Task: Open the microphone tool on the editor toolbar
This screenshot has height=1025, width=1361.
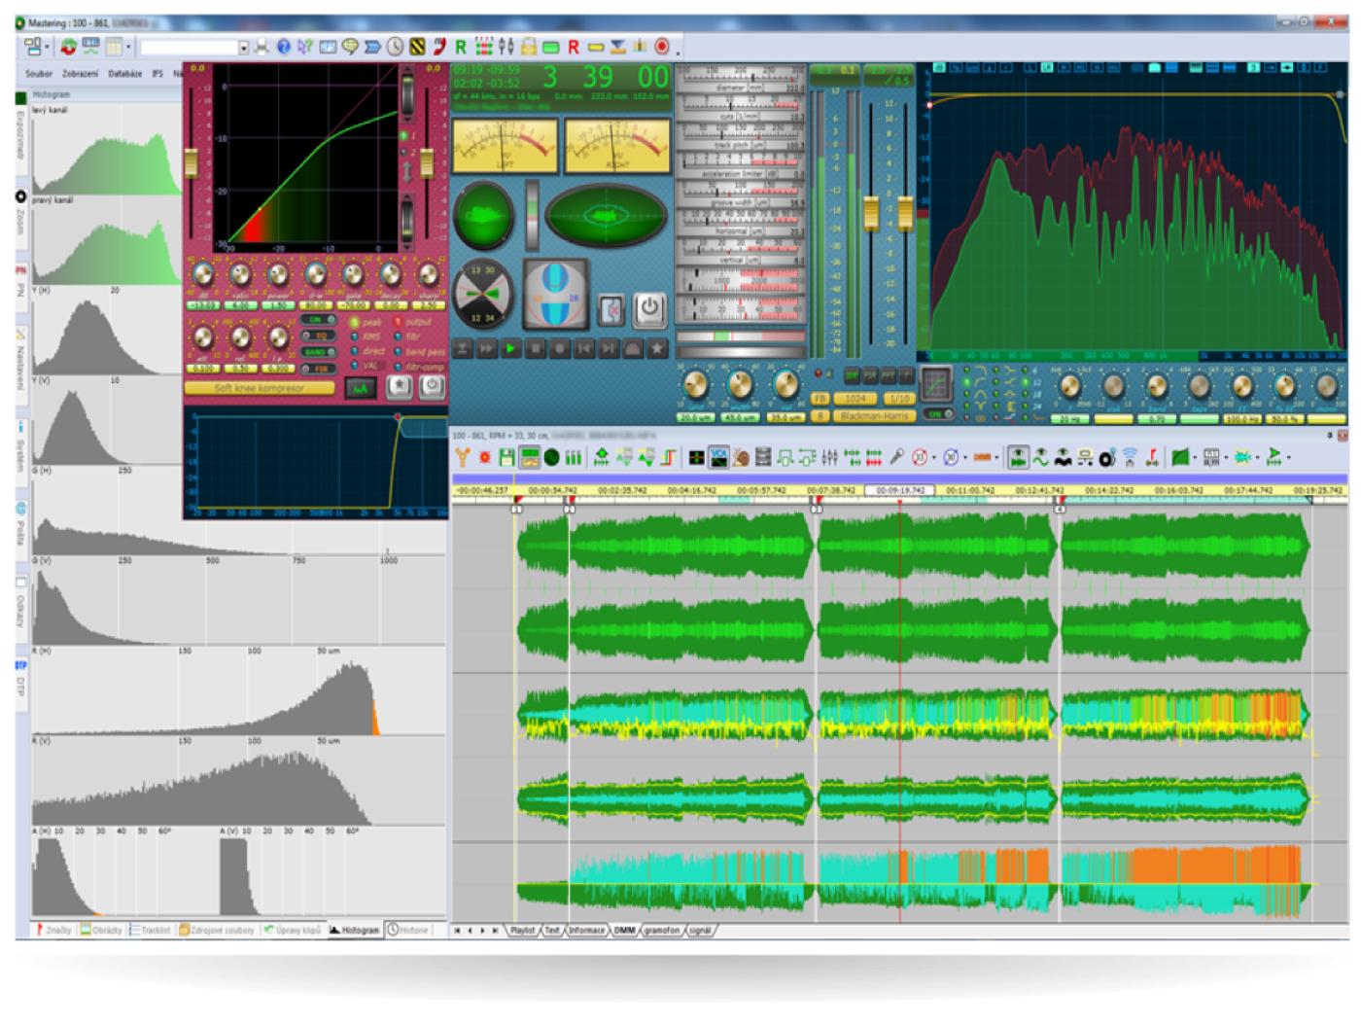Action: coord(899,456)
